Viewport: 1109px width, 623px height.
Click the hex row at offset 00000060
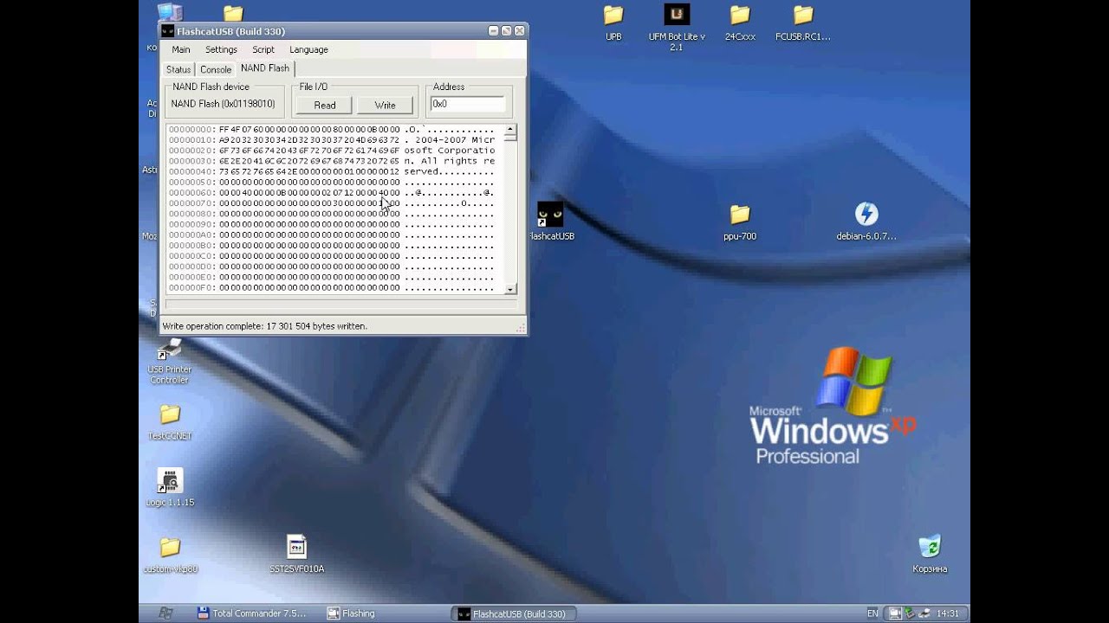332,193
